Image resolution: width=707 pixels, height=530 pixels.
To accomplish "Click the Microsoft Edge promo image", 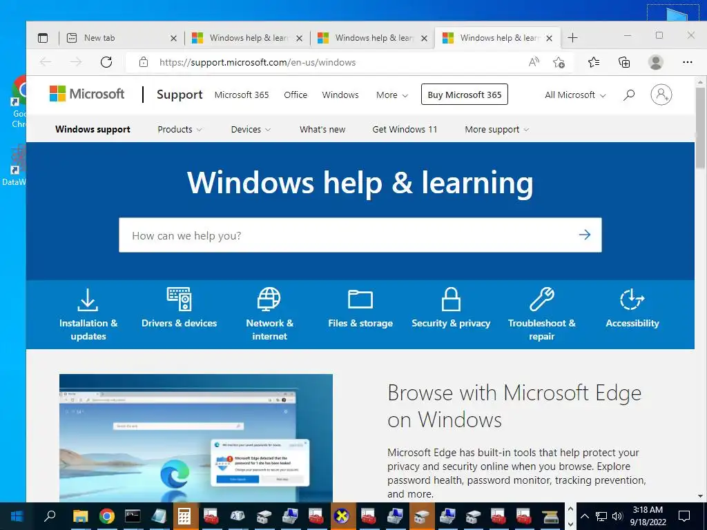I will click(x=196, y=438).
